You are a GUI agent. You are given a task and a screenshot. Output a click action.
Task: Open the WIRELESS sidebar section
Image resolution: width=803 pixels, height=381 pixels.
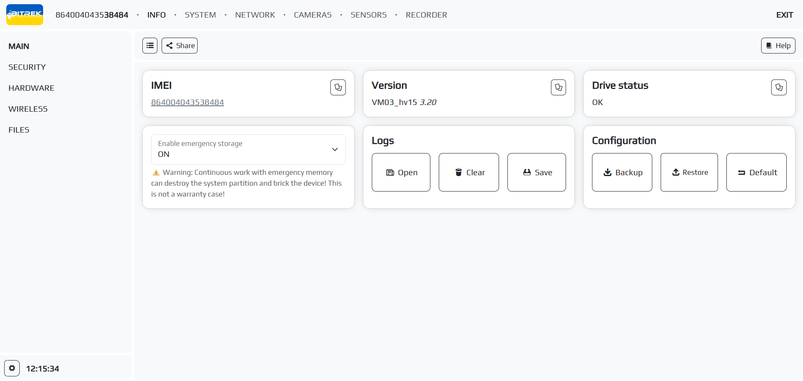pyautogui.click(x=28, y=109)
